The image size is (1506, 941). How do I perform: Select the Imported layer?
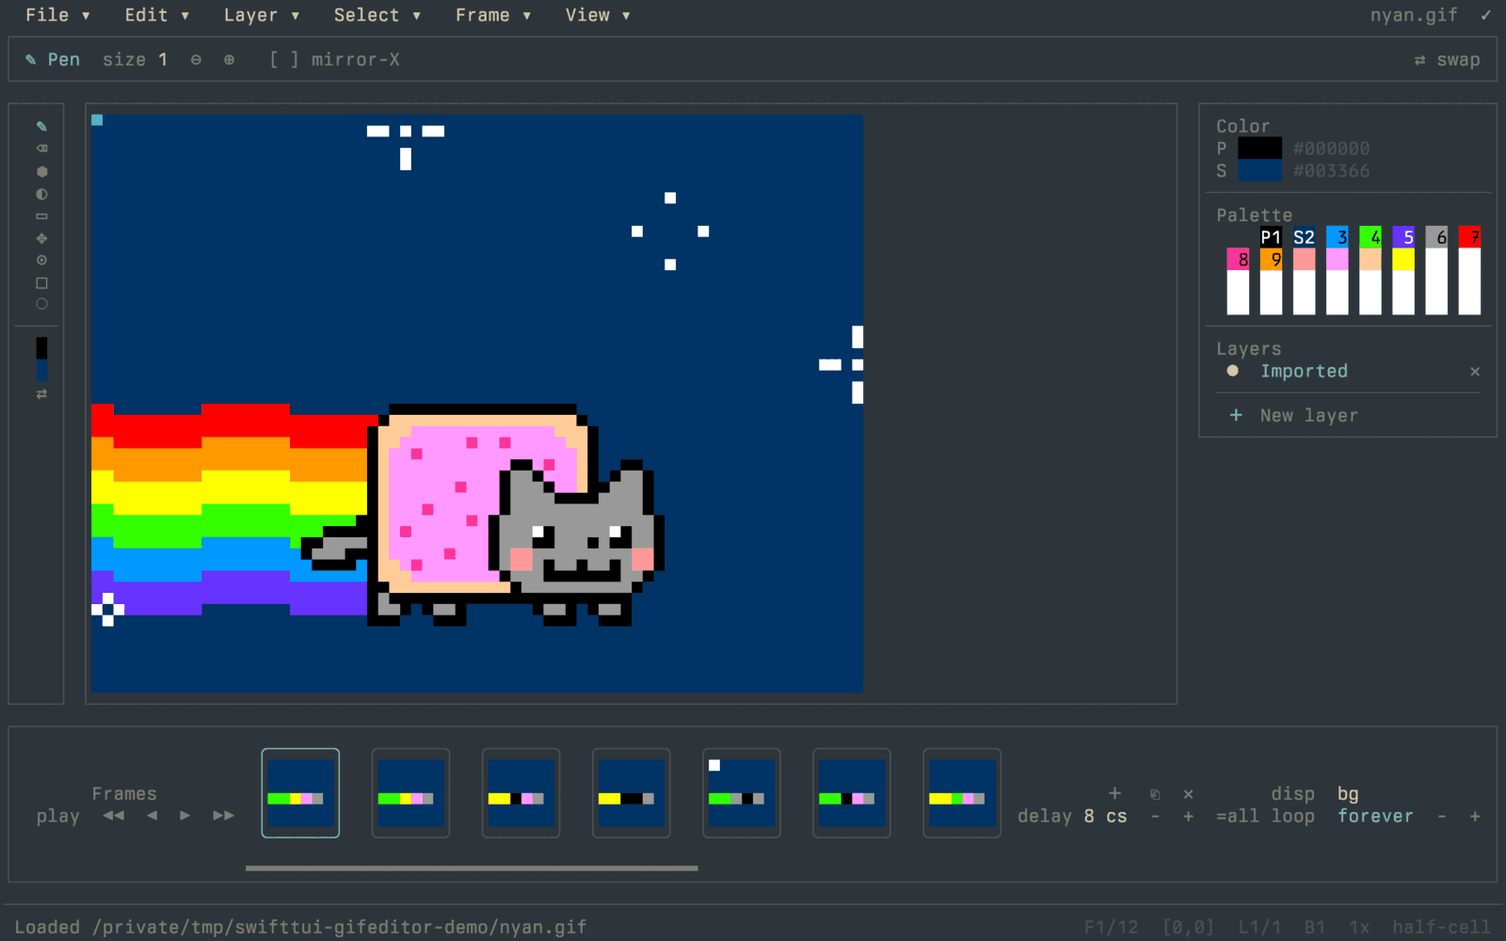1304,371
